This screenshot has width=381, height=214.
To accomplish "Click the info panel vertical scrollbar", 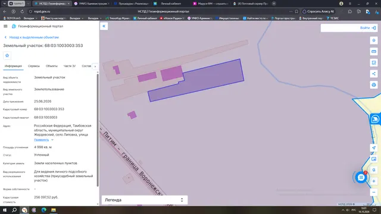I will [x=98, y=130].
